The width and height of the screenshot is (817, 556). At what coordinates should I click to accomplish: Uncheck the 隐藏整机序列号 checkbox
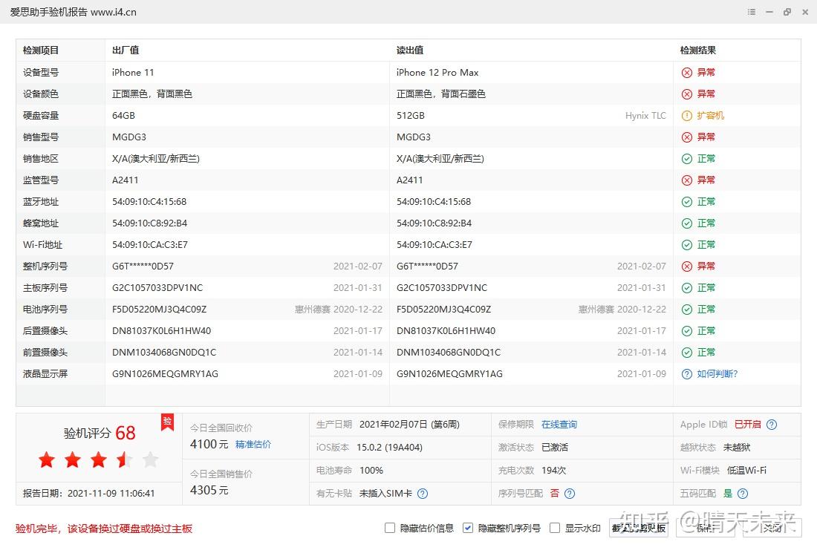click(x=468, y=528)
